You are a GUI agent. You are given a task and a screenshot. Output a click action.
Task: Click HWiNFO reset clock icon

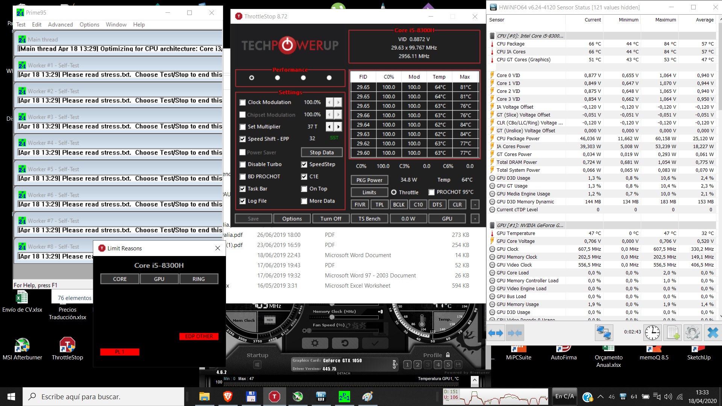coord(652,333)
